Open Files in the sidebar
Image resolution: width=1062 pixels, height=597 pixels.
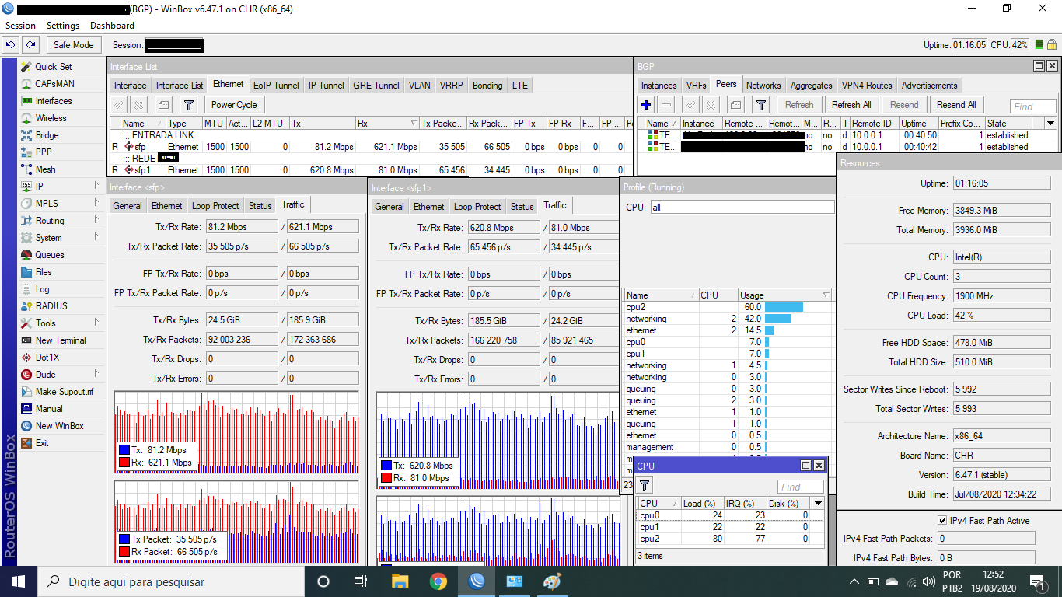(44, 272)
